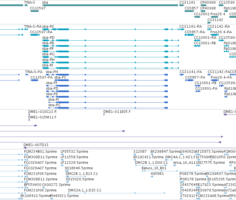Click the CG13597-PA protein label
Viewport: 236px width, 200px height.
click(x=42, y=77)
